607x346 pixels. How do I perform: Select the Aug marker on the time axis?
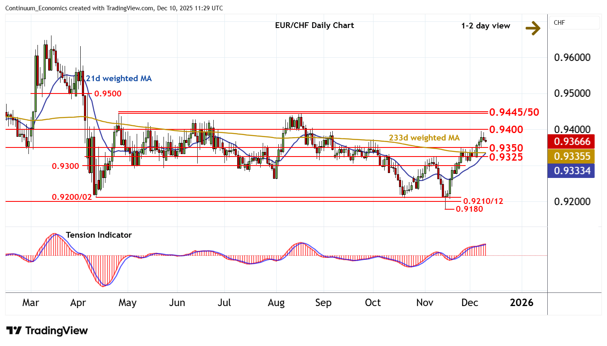pos(276,303)
